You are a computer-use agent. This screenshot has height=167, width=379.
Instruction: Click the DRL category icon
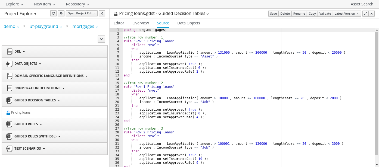pos(10,52)
